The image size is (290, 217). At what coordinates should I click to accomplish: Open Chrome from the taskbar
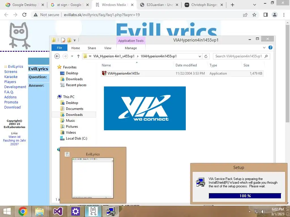(23, 211)
